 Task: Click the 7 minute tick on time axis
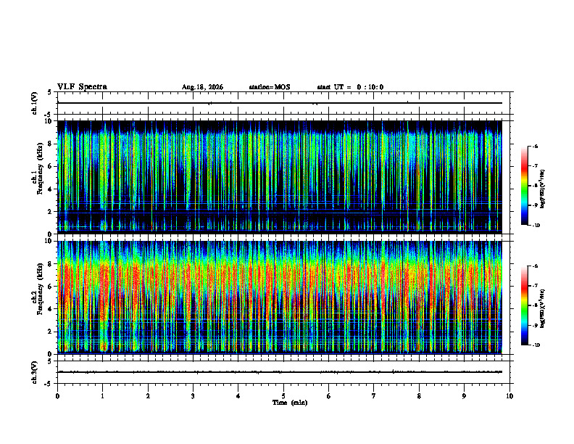pyautogui.click(x=374, y=396)
